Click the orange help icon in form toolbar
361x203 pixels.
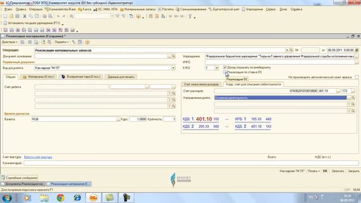coord(87,42)
